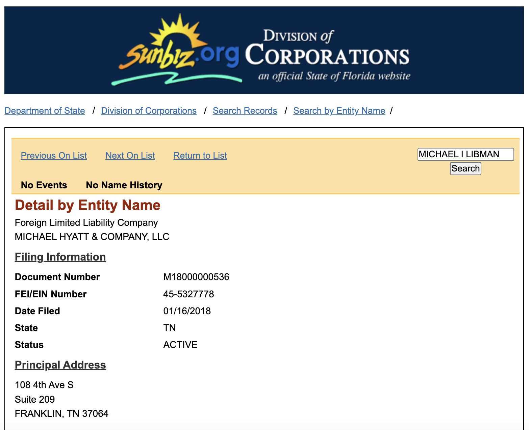Click the Status label
Viewport: 529px width, 430px height.
[x=29, y=345]
